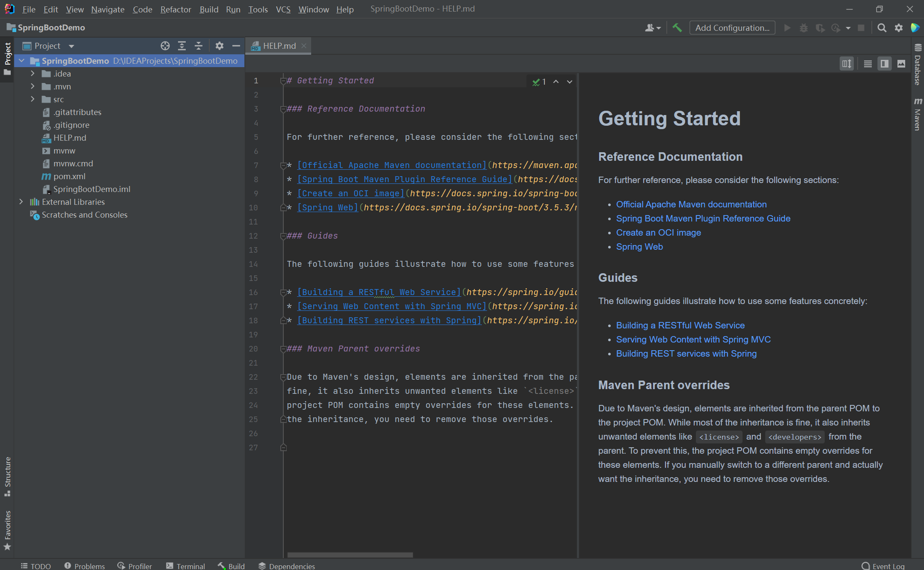Switch to preview-only view mode

point(901,64)
